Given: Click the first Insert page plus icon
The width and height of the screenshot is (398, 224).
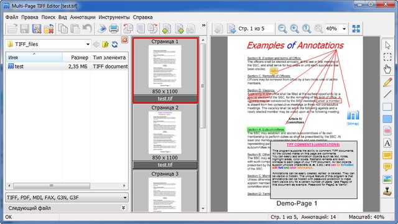Looking at the screenshot, I should pyautogui.click(x=167, y=29).
